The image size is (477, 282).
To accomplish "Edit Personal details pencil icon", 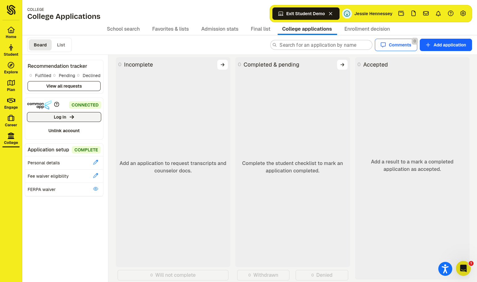I will [x=96, y=162].
